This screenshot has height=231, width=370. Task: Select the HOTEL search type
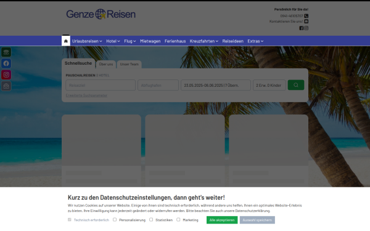pyautogui.click(x=104, y=75)
